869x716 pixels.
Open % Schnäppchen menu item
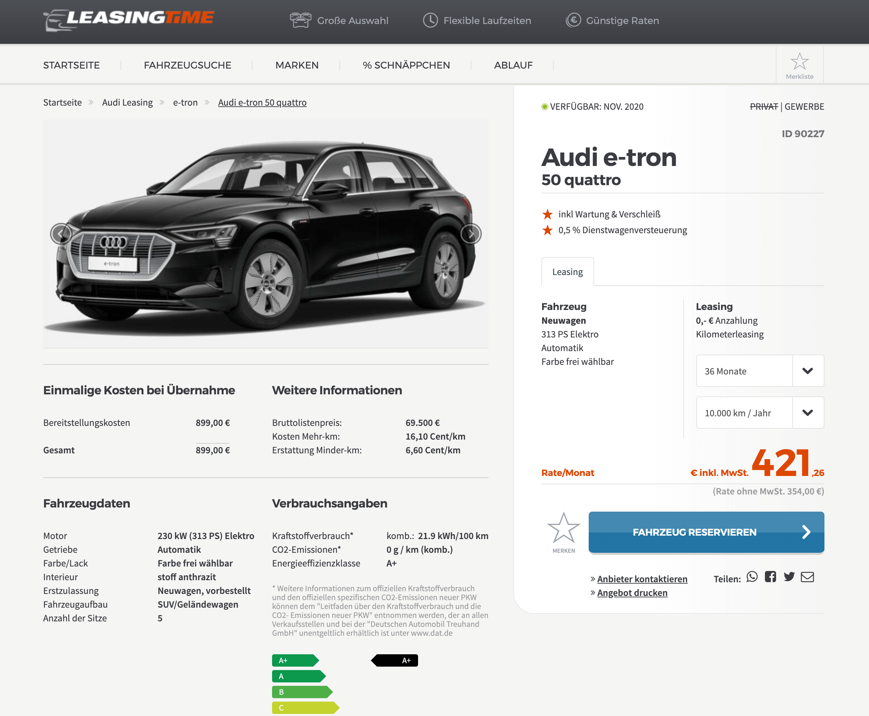tap(406, 65)
